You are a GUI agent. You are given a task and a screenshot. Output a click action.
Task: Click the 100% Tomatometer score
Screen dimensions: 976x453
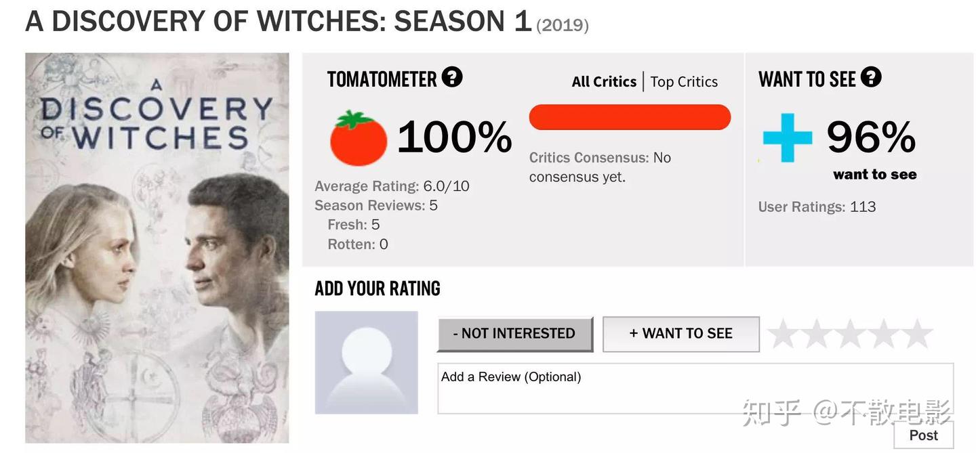tap(454, 137)
